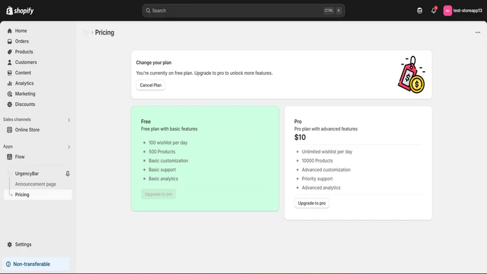This screenshot has width=487, height=274.
Task: Click '10000 Products' text
Action: tap(317, 161)
